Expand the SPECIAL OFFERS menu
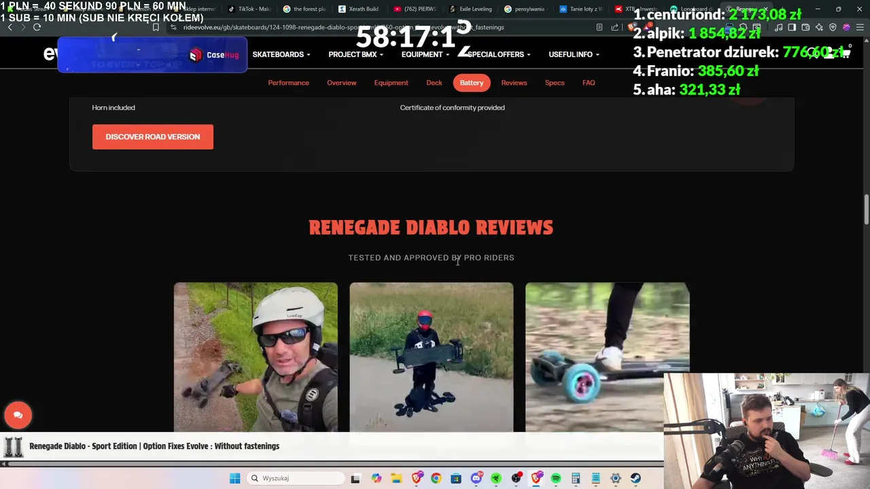Screen dimensions: 870x489 tap(499, 54)
